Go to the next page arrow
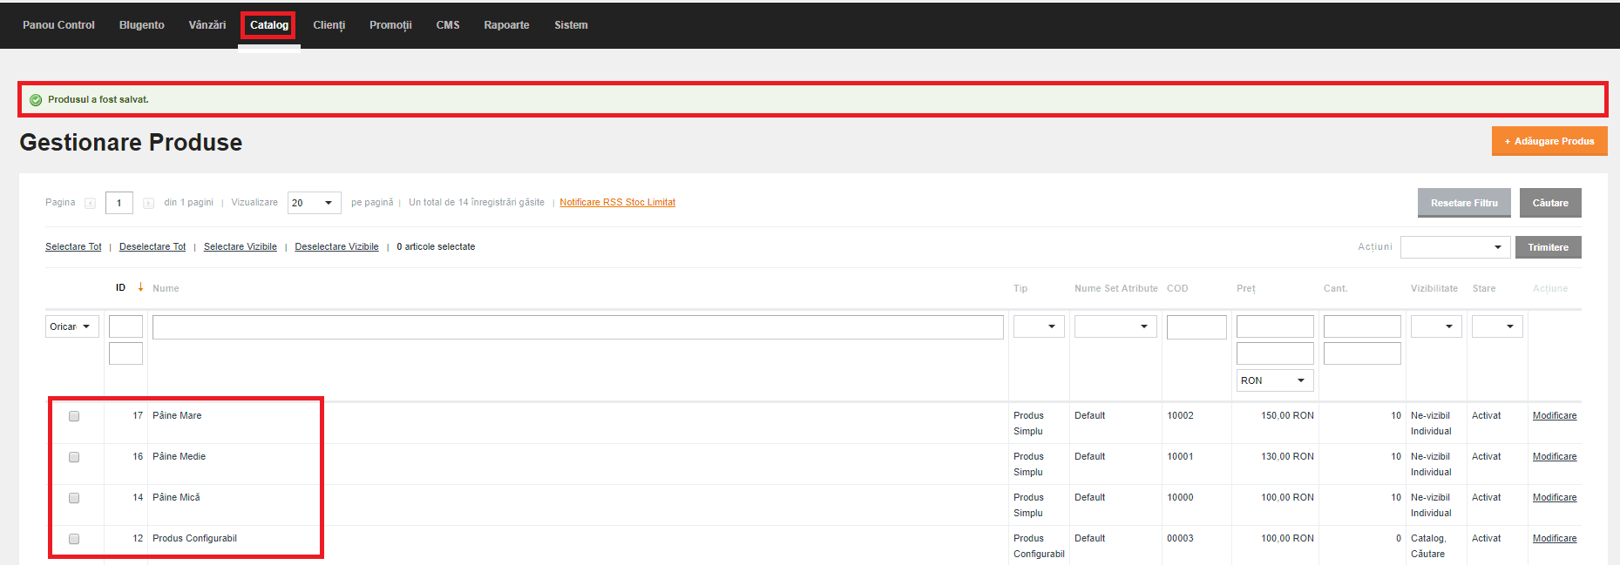Viewport: 1620px width, 565px height. click(x=148, y=203)
